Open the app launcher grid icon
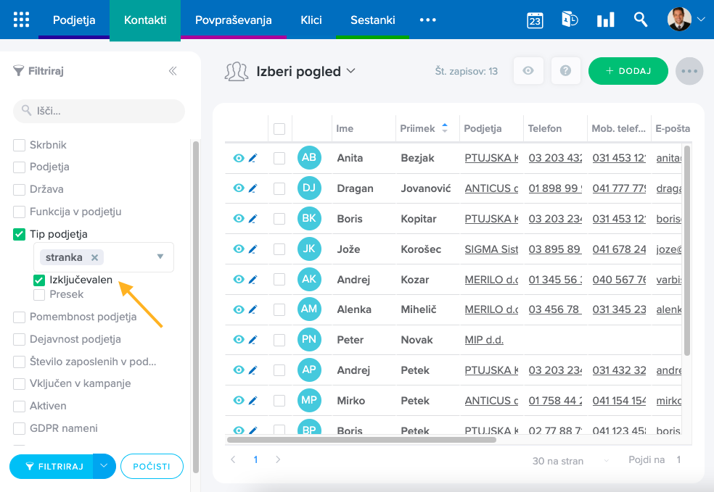The width and height of the screenshot is (714, 492). 22,20
